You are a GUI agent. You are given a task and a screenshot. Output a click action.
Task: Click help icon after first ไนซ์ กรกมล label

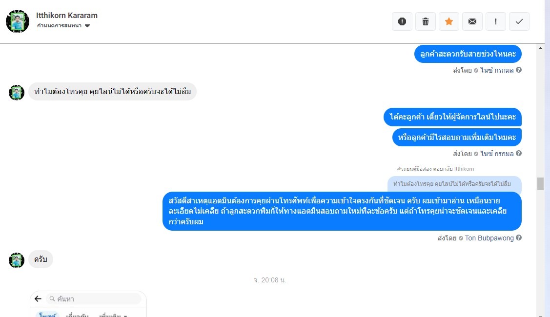[x=519, y=70]
